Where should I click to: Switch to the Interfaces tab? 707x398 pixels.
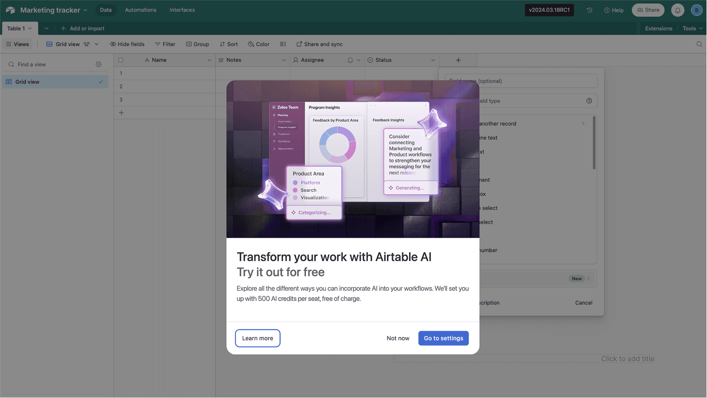(x=182, y=10)
